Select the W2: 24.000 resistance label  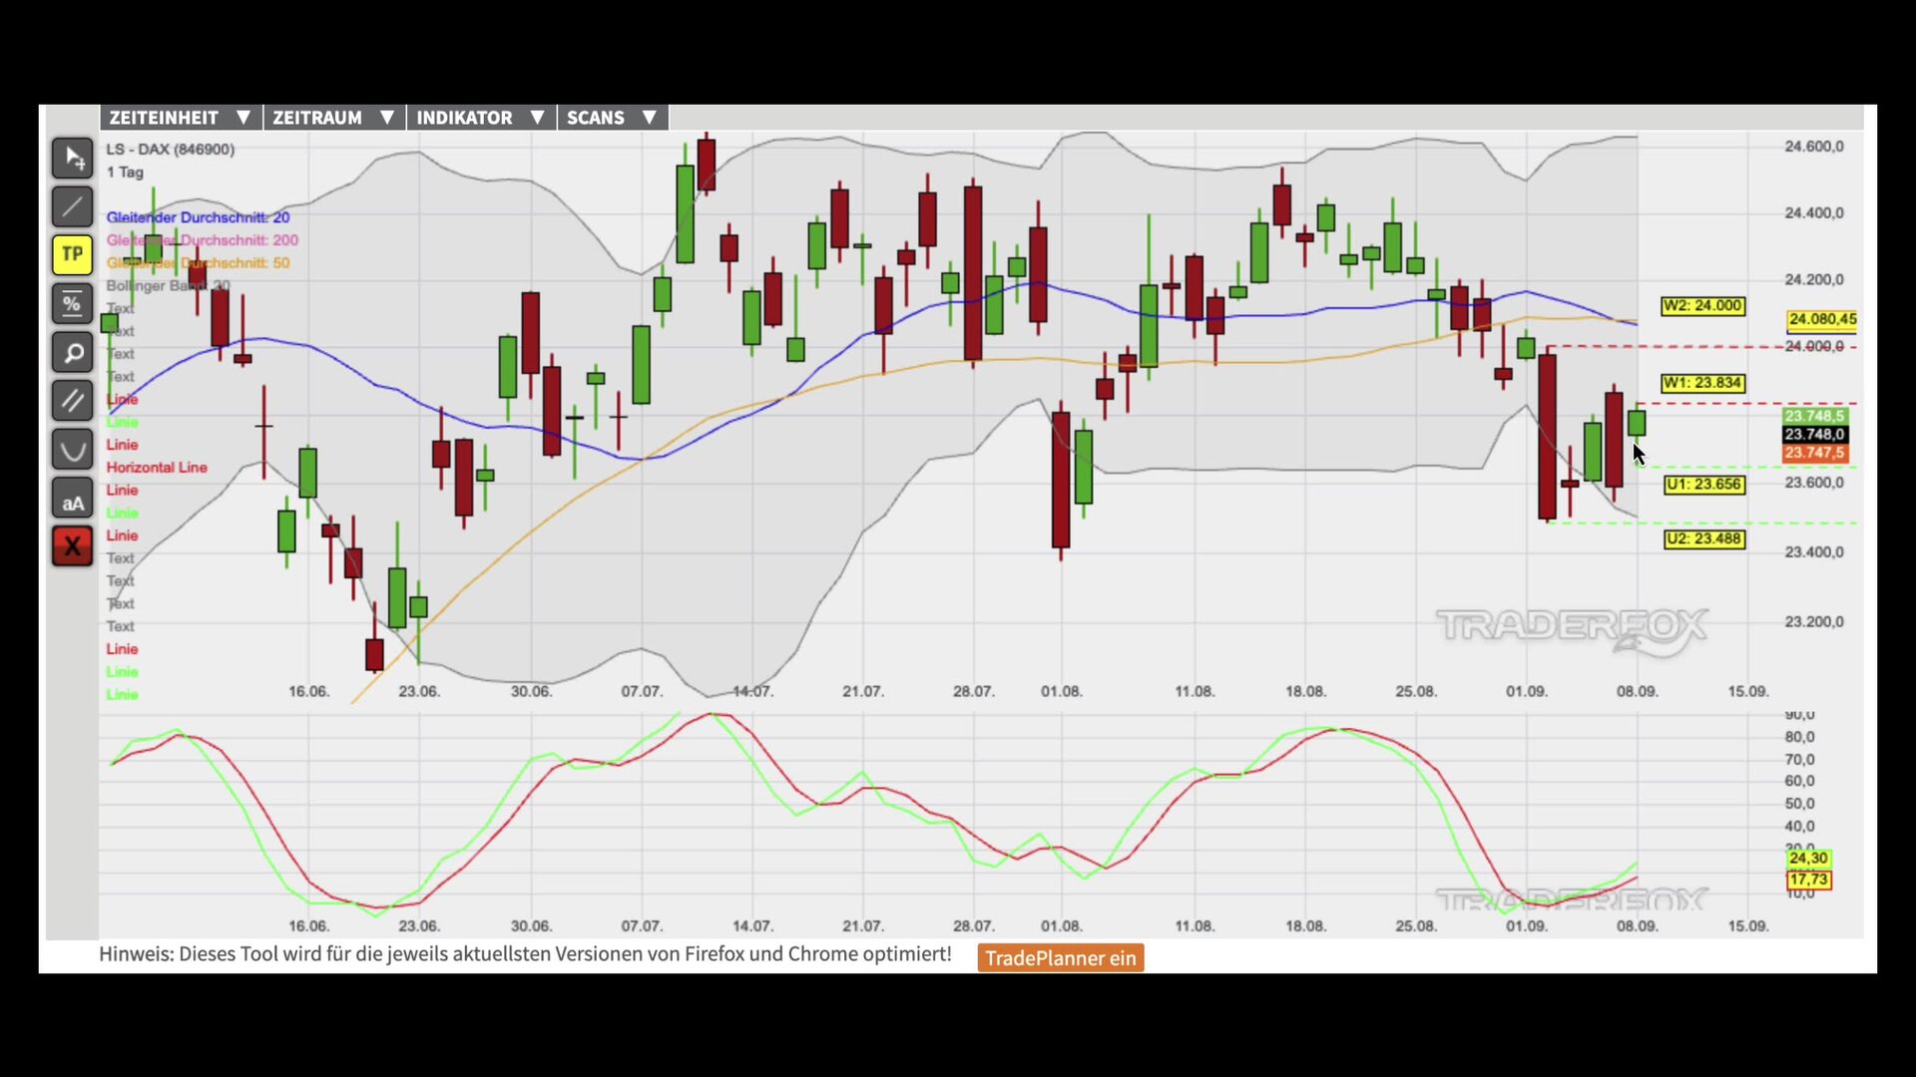[1702, 306]
